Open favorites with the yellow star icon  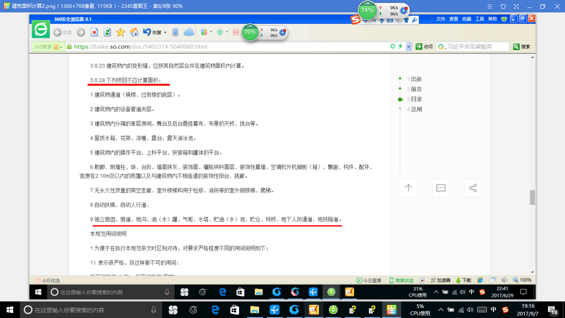pos(120,32)
